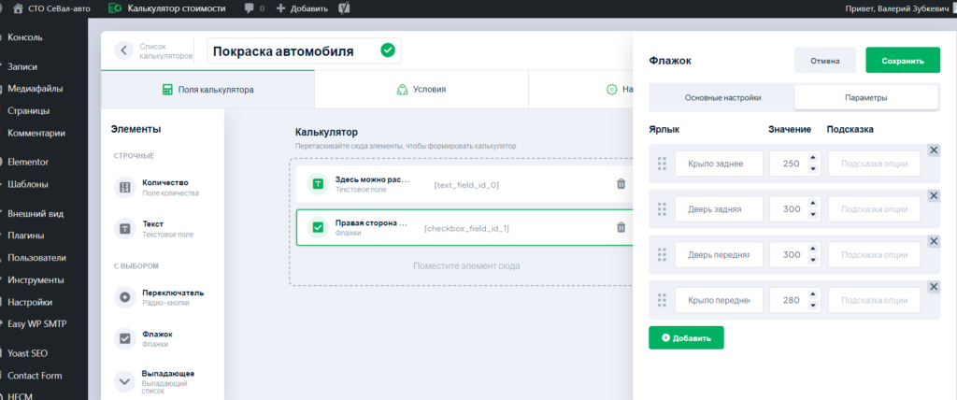Edit the Крыло переднее label field

pyautogui.click(x=719, y=300)
